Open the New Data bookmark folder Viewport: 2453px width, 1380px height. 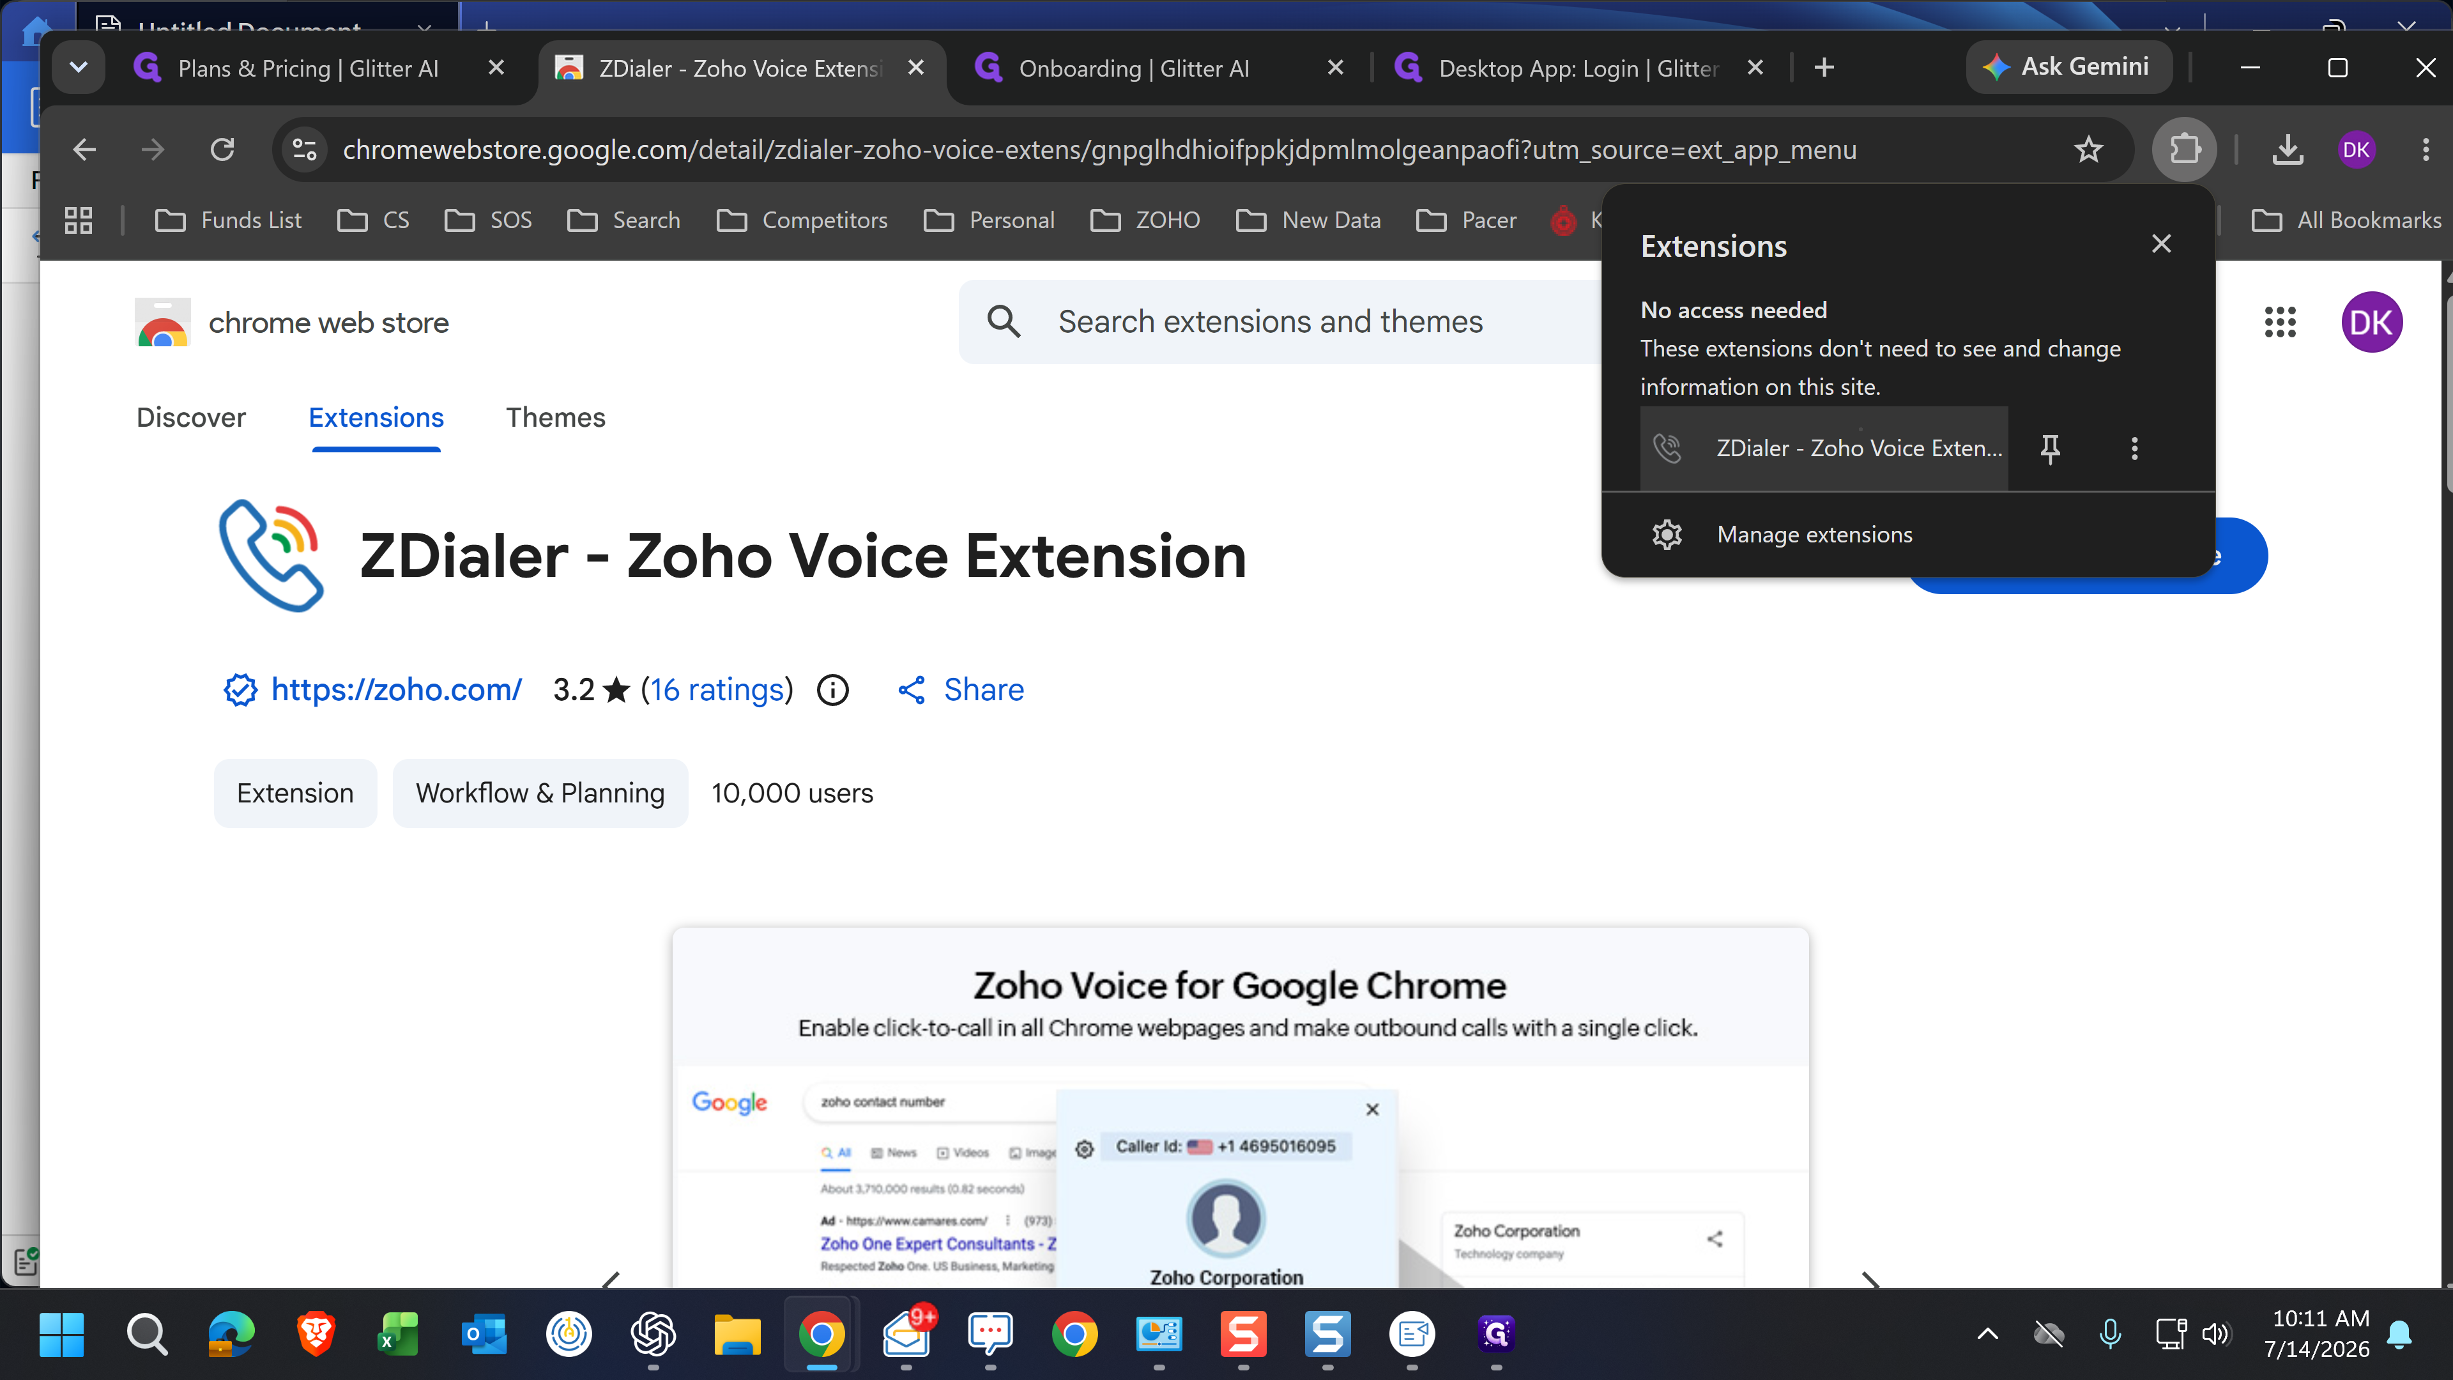pyautogui.click(x=1308, y=220)
